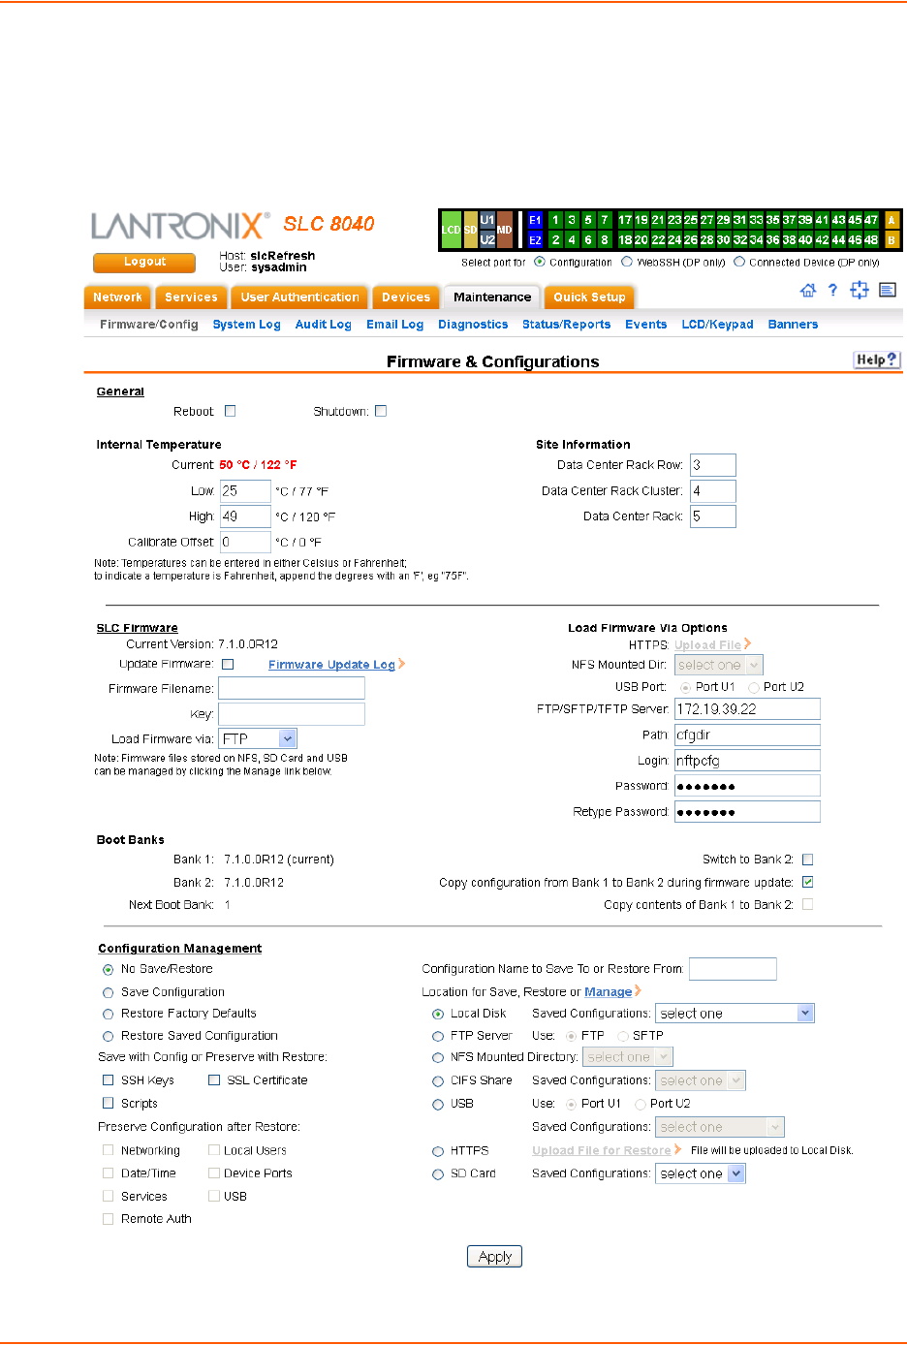Click power supply B indicator
The width and height of the screenshot is (907, 1345).
[891, 240]
